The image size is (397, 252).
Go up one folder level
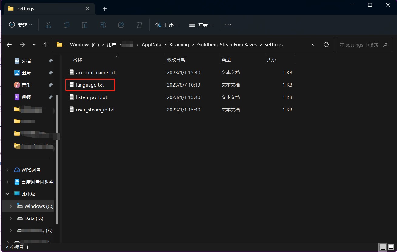click(45, 45)
